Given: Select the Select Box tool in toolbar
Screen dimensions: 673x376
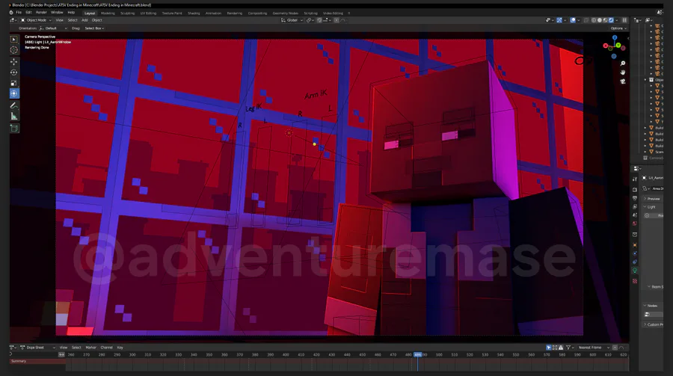Looking at the screenshot, I should click(14, 39).
